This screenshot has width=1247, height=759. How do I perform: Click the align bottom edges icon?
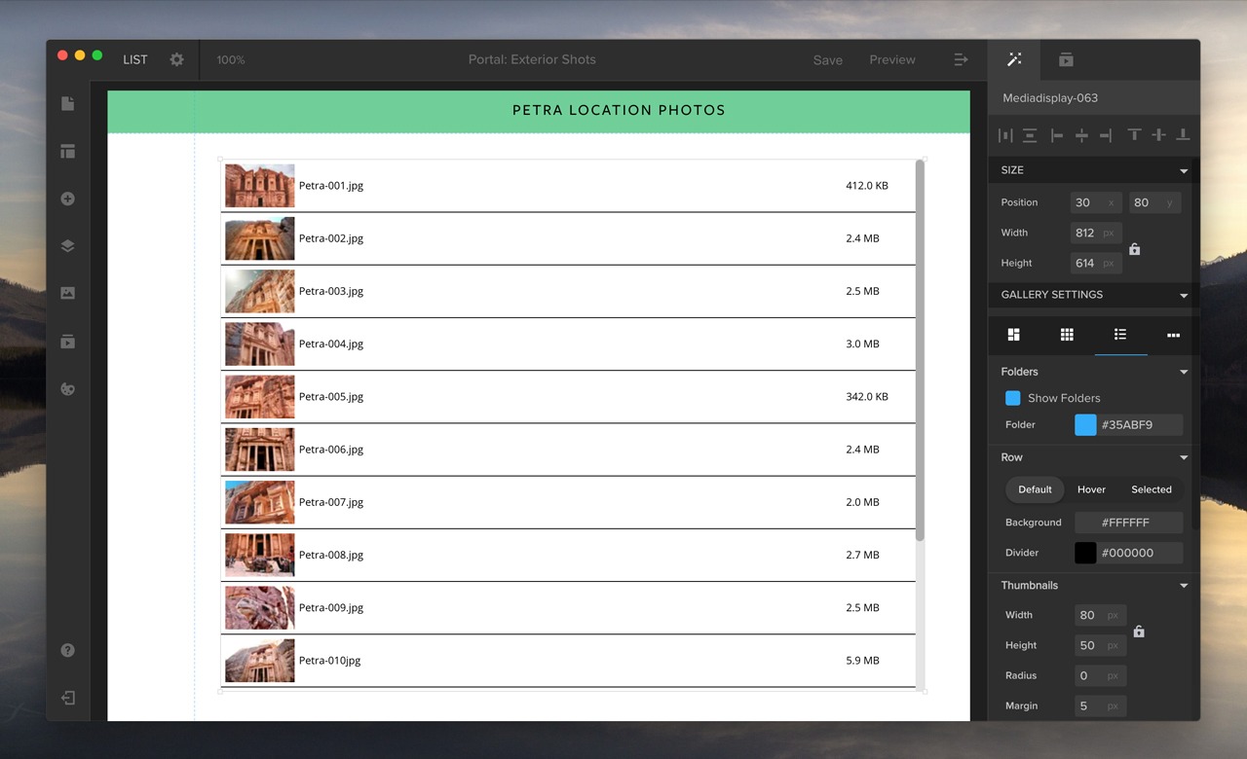1183,135
